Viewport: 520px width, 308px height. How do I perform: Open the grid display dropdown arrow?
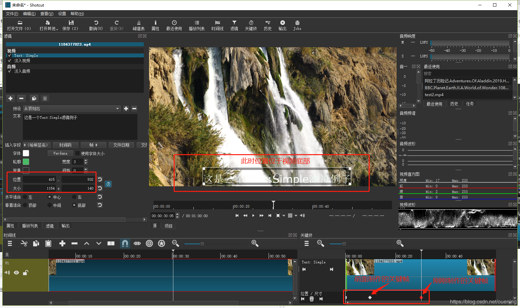(x=296, y=216)
